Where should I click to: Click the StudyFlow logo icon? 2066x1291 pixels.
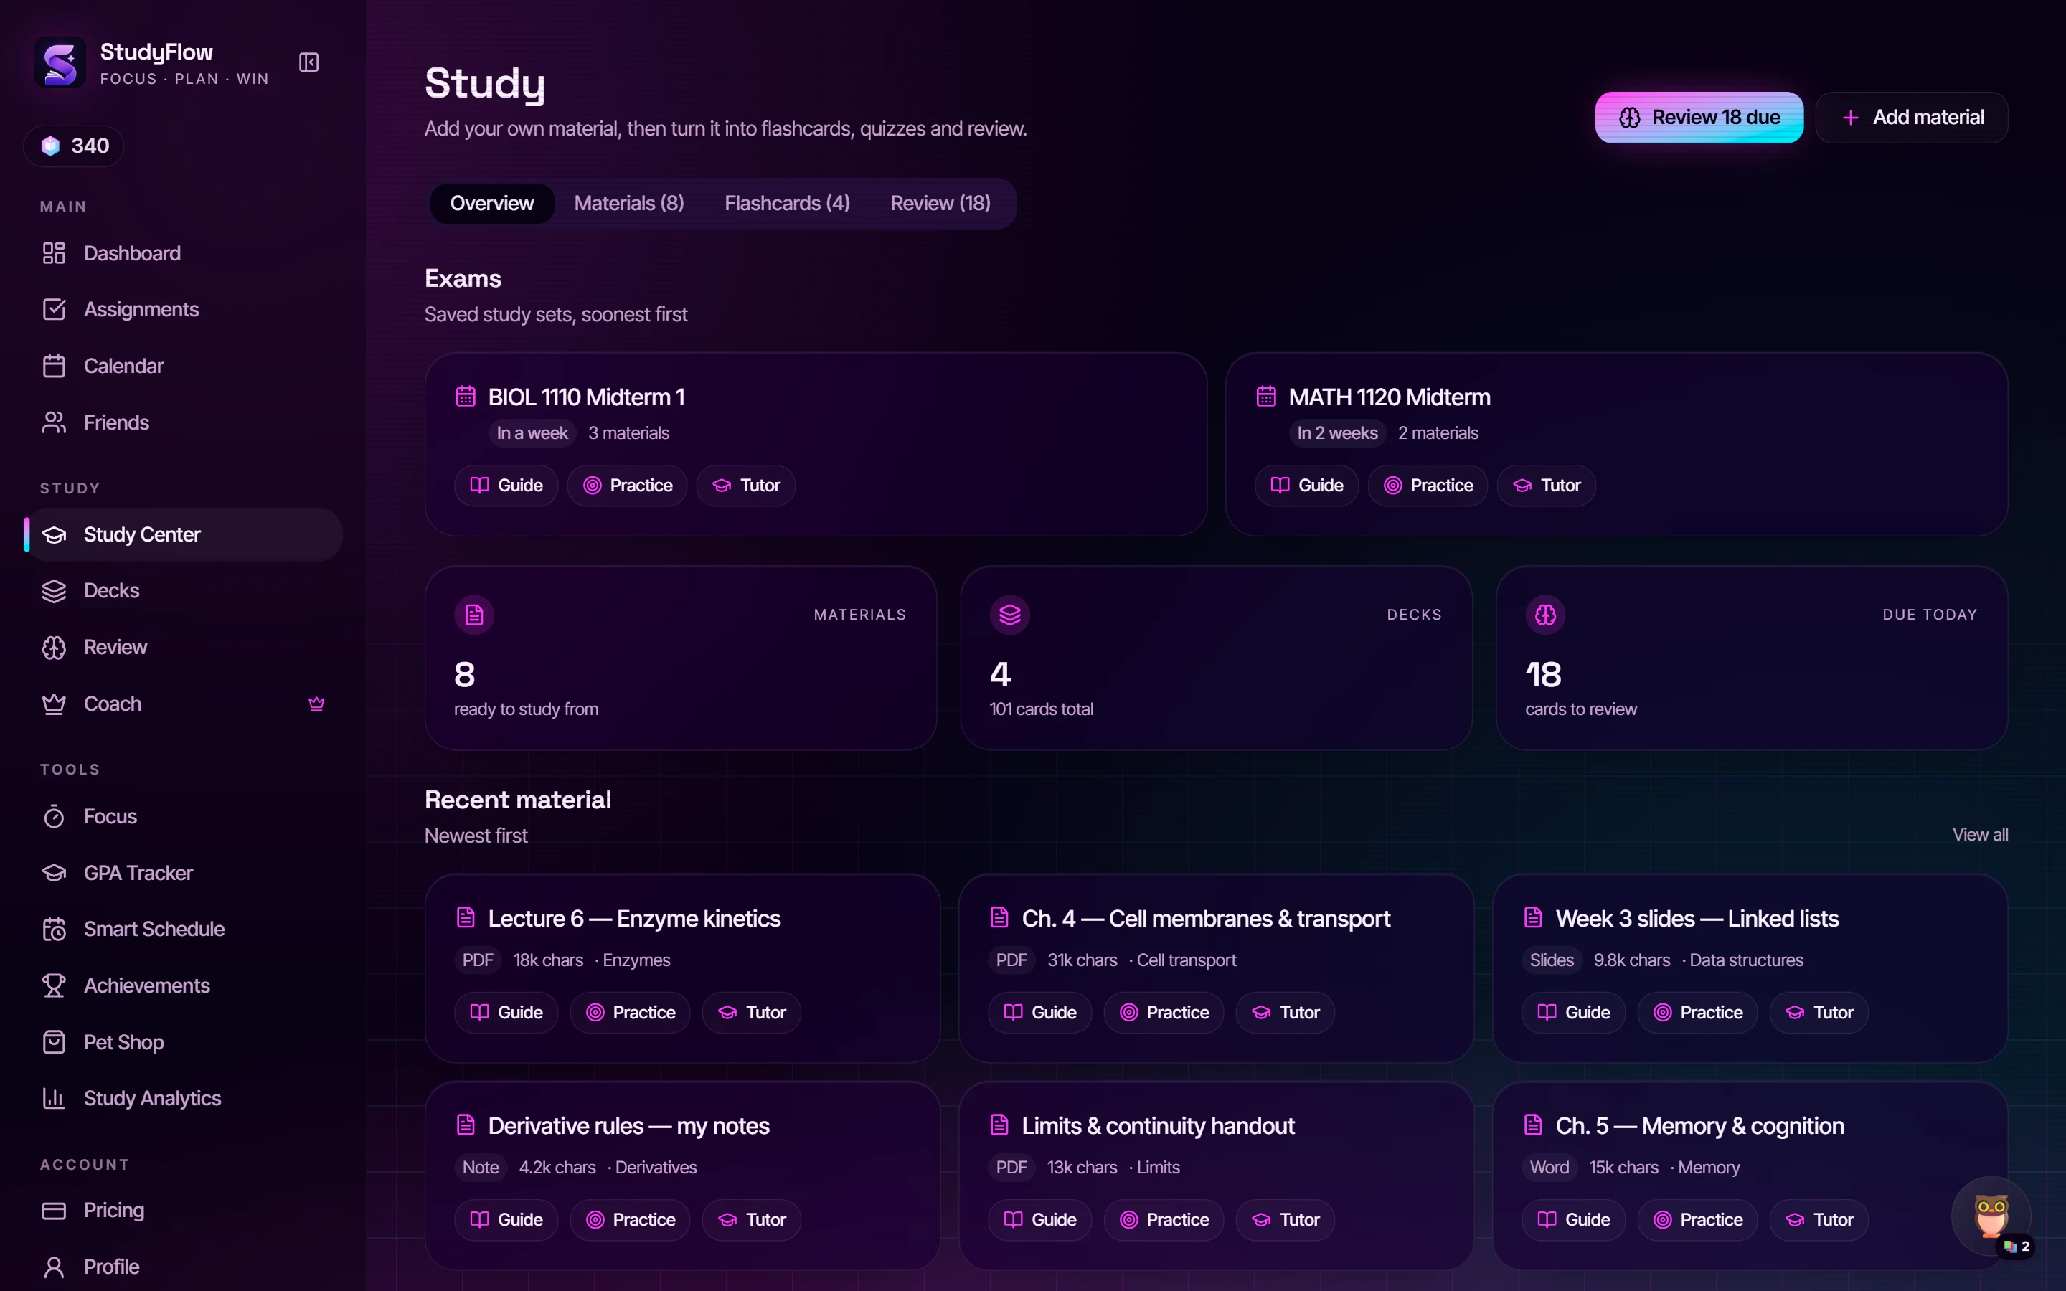pos(60,62)
